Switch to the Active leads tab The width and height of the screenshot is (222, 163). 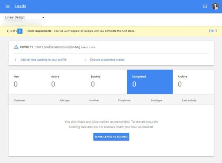(x=66, y=82)
